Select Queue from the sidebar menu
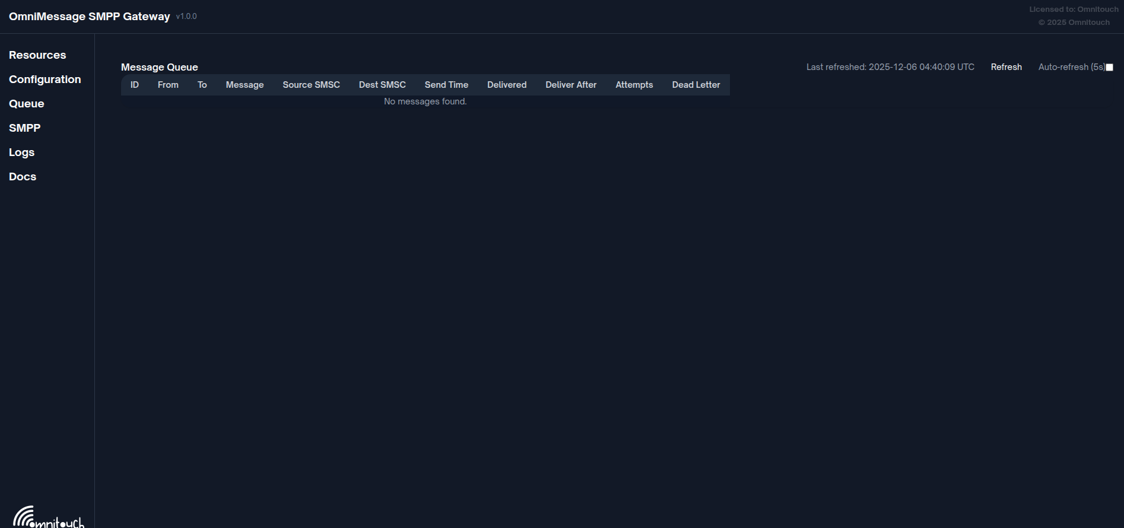The image size is (1124, 528). [27, 104]
